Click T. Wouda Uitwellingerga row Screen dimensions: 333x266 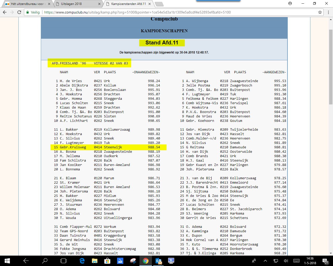tap(107, 218)
